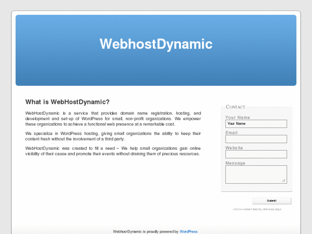Image resolution: width=312 pixels, height=234 pixels.
Task: Click paragraph starting 'We specialize in WordPress'
Action: point(113,136)
